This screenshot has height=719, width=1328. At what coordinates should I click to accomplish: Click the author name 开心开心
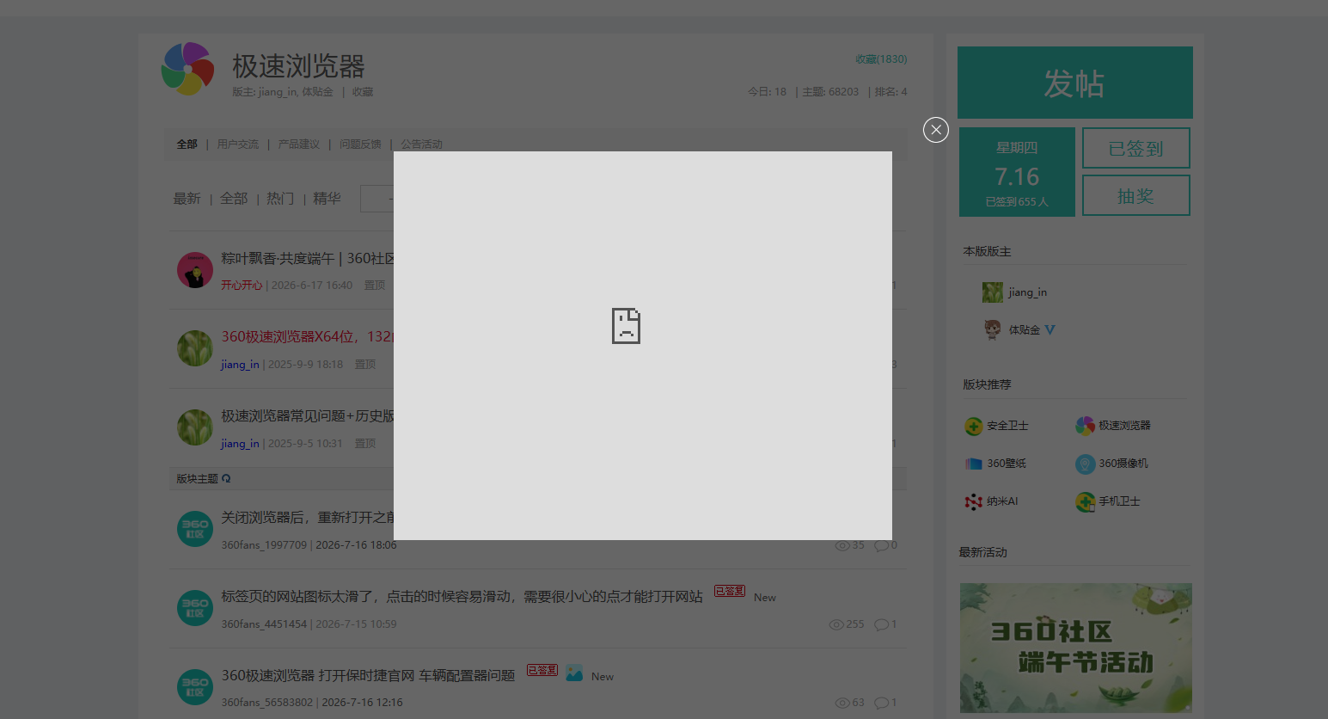[242, 286]
